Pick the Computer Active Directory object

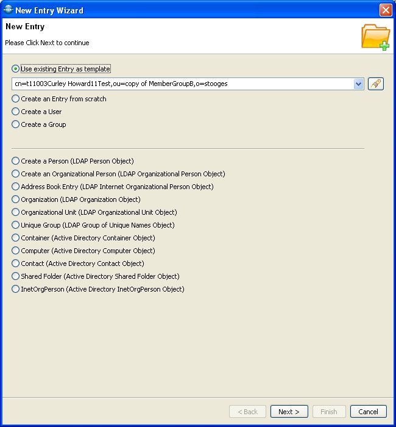tap(16, 251)
